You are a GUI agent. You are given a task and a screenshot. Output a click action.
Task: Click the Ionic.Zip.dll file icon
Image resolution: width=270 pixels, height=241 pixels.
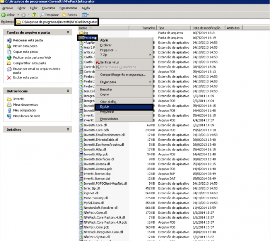[x=81, y=188]
